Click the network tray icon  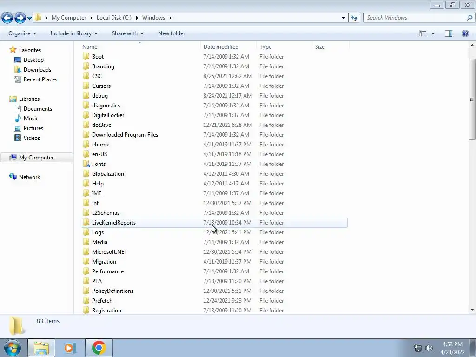point(418,348)
